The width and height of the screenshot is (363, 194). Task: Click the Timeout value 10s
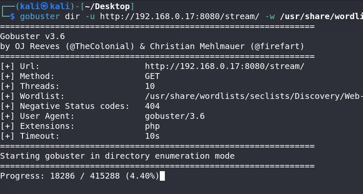point(152,136)
